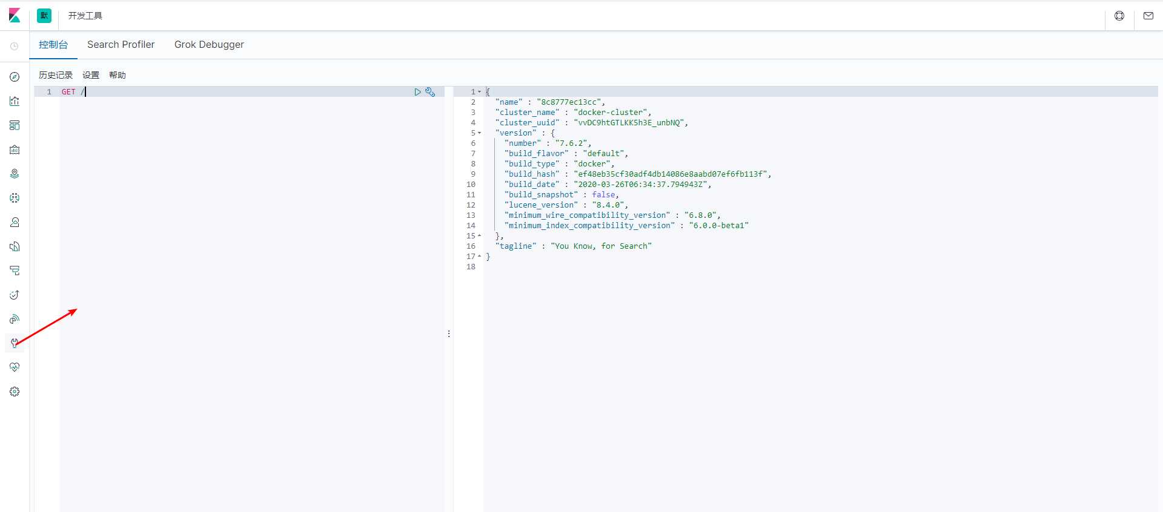Open Logs icon in sidebar
1163x512 pixels.
[x=15, y=246]
